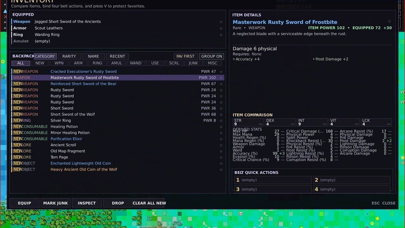Star Heavy Ancient Old Coin of the Wolf
The height and width of the screenshot is (228, 405).
(221, 170)
